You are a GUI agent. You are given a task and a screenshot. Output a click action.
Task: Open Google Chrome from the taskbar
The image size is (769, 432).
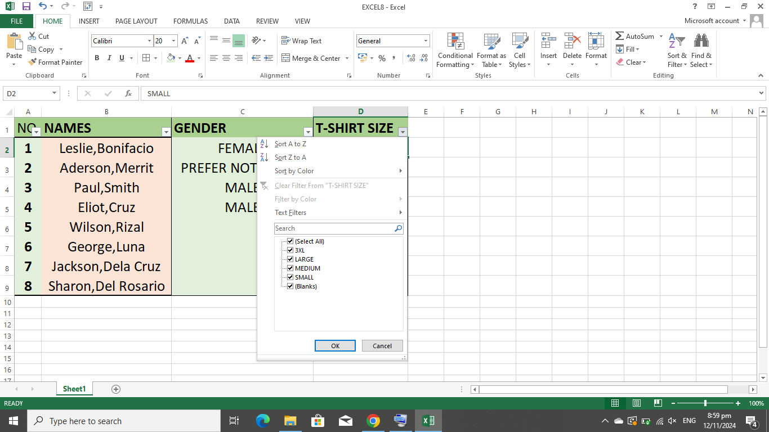[373, 421]
